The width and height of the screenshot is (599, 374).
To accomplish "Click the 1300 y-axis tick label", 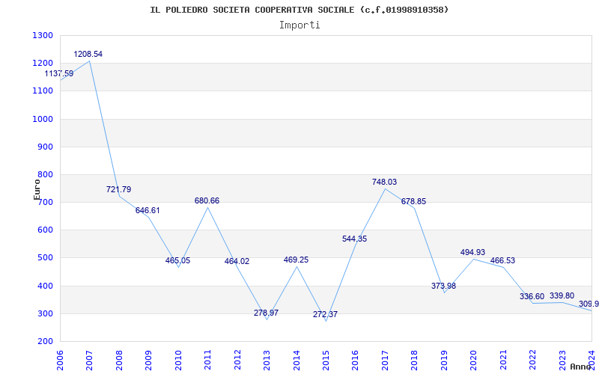I will pos(42,35).
